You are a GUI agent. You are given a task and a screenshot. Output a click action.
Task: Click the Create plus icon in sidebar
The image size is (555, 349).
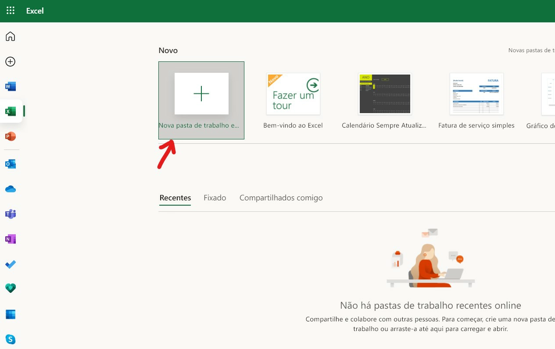(11, 62)
